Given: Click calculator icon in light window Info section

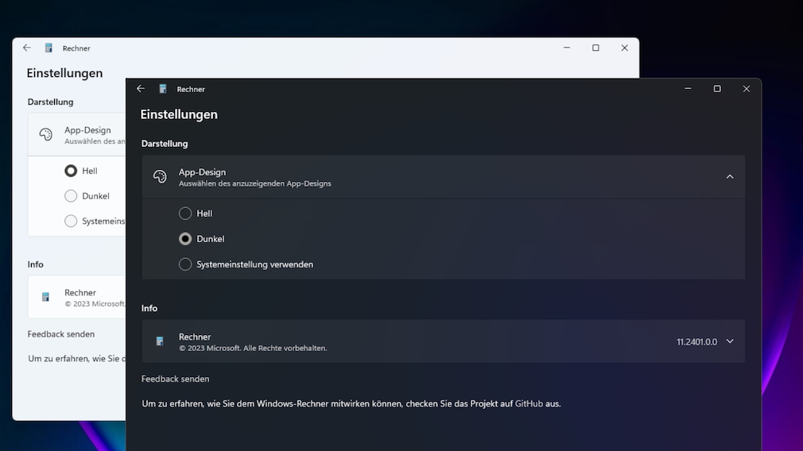Looking at the screenshot, I should pyautogui.click(x=45, y=297).
